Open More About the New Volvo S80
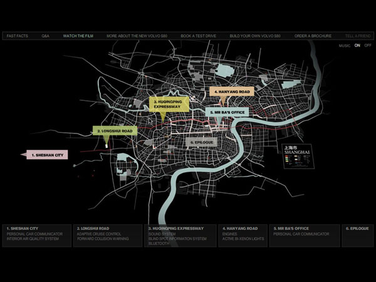The image size is (376, 282). (x=137, y=36)
